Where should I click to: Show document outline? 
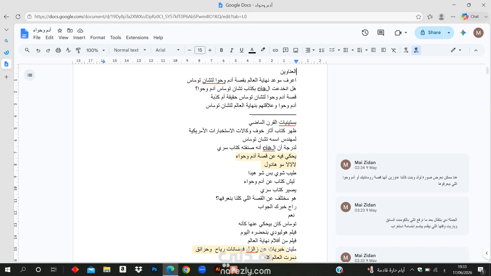30,75
